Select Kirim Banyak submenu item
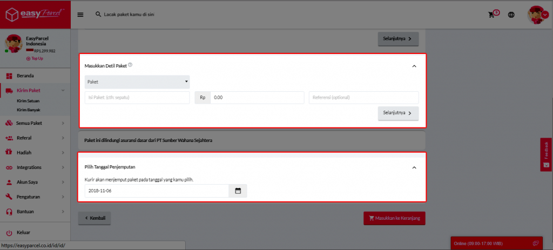The width and height of the screenshot is (553, 250). pos(29,110)
